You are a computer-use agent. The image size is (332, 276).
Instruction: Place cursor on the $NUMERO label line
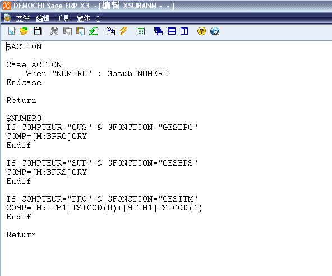(24, 118)
